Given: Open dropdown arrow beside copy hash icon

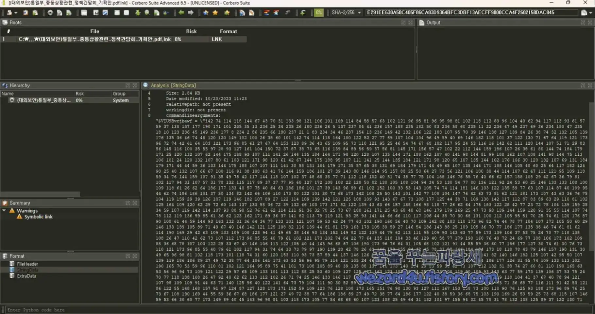Looking at the screenshot, I should 591,12.
